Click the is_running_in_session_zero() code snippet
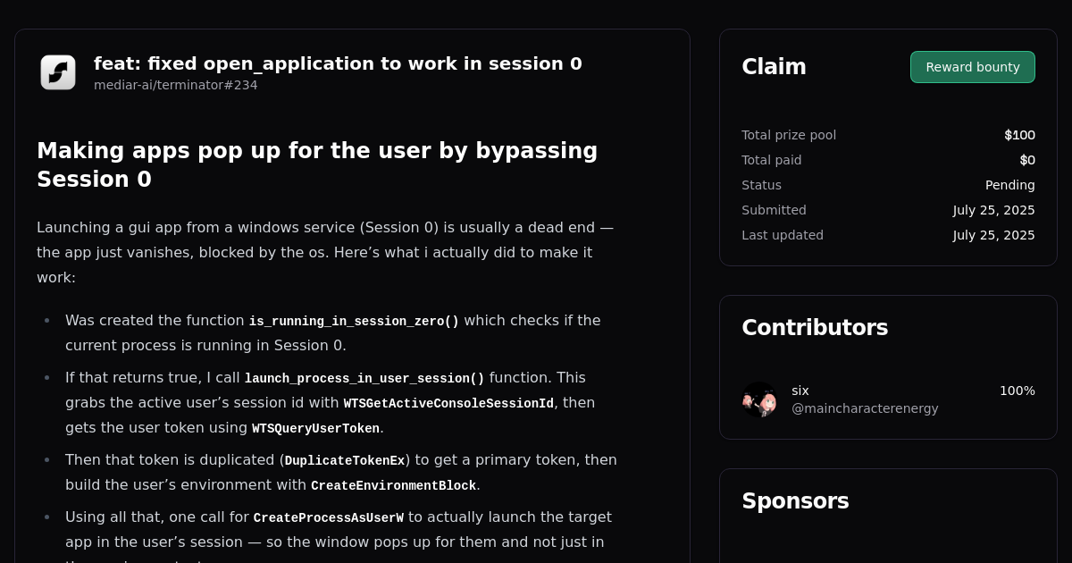This screenshot has height=563, width=1072. click(x=353, y=321)
